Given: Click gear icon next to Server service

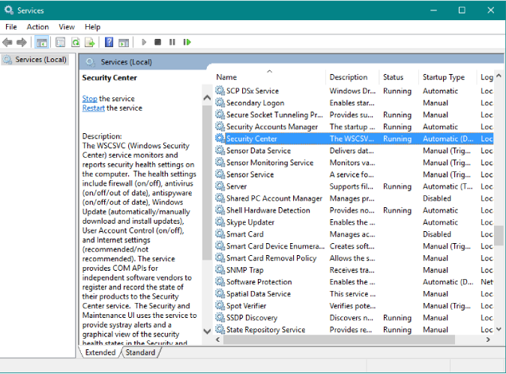Looking at the screenshot, I should pos(220,186).
